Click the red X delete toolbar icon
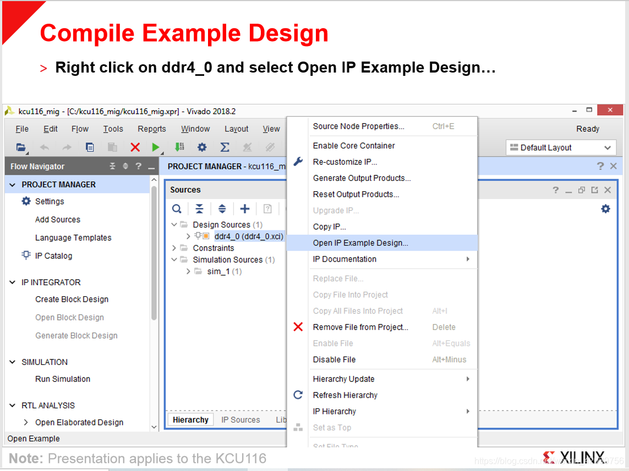The height and width of the screenshot is (471, 629). [x=135, y=147]
